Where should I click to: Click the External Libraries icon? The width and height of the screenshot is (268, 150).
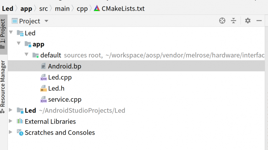click(x=20, y=121)
